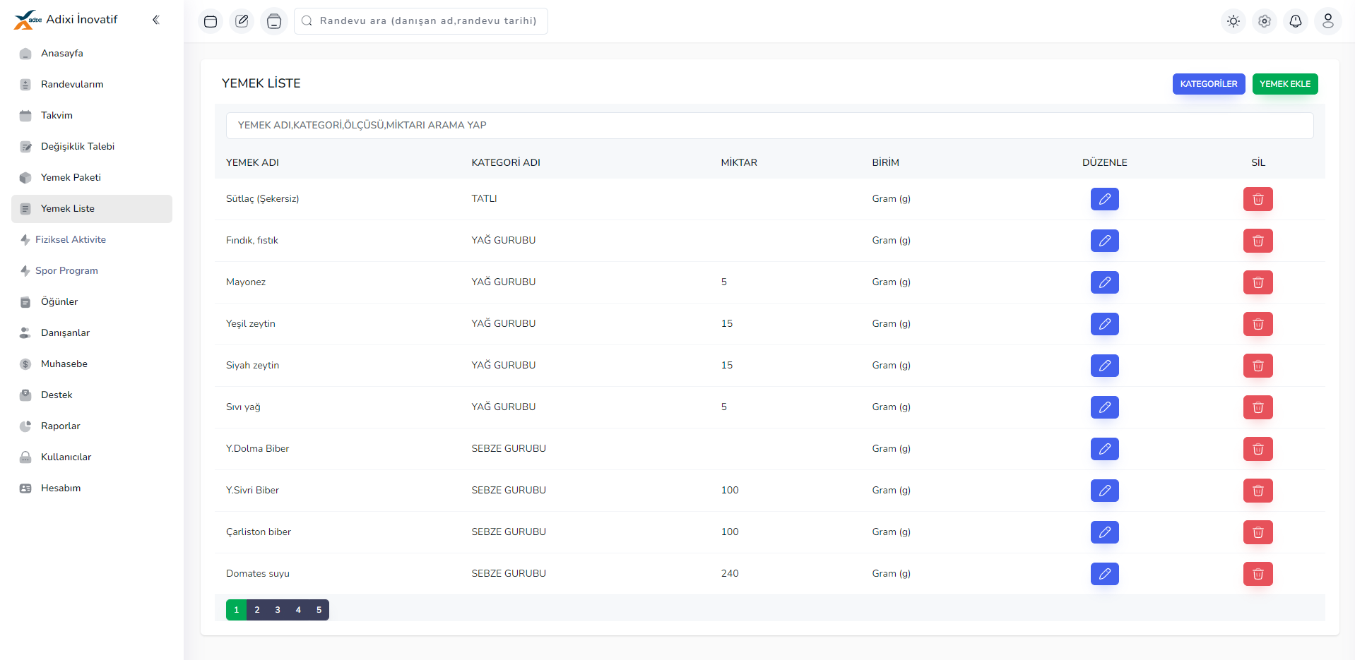The width and height of the screenshot is (1355, 660).
Task: Open Danışanlar in sidebar
Action: point(92,333)
